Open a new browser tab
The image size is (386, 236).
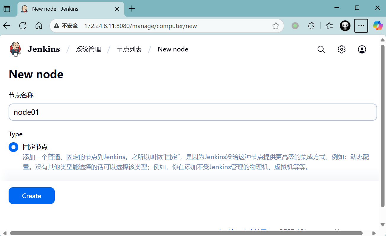tap(132, 9)
